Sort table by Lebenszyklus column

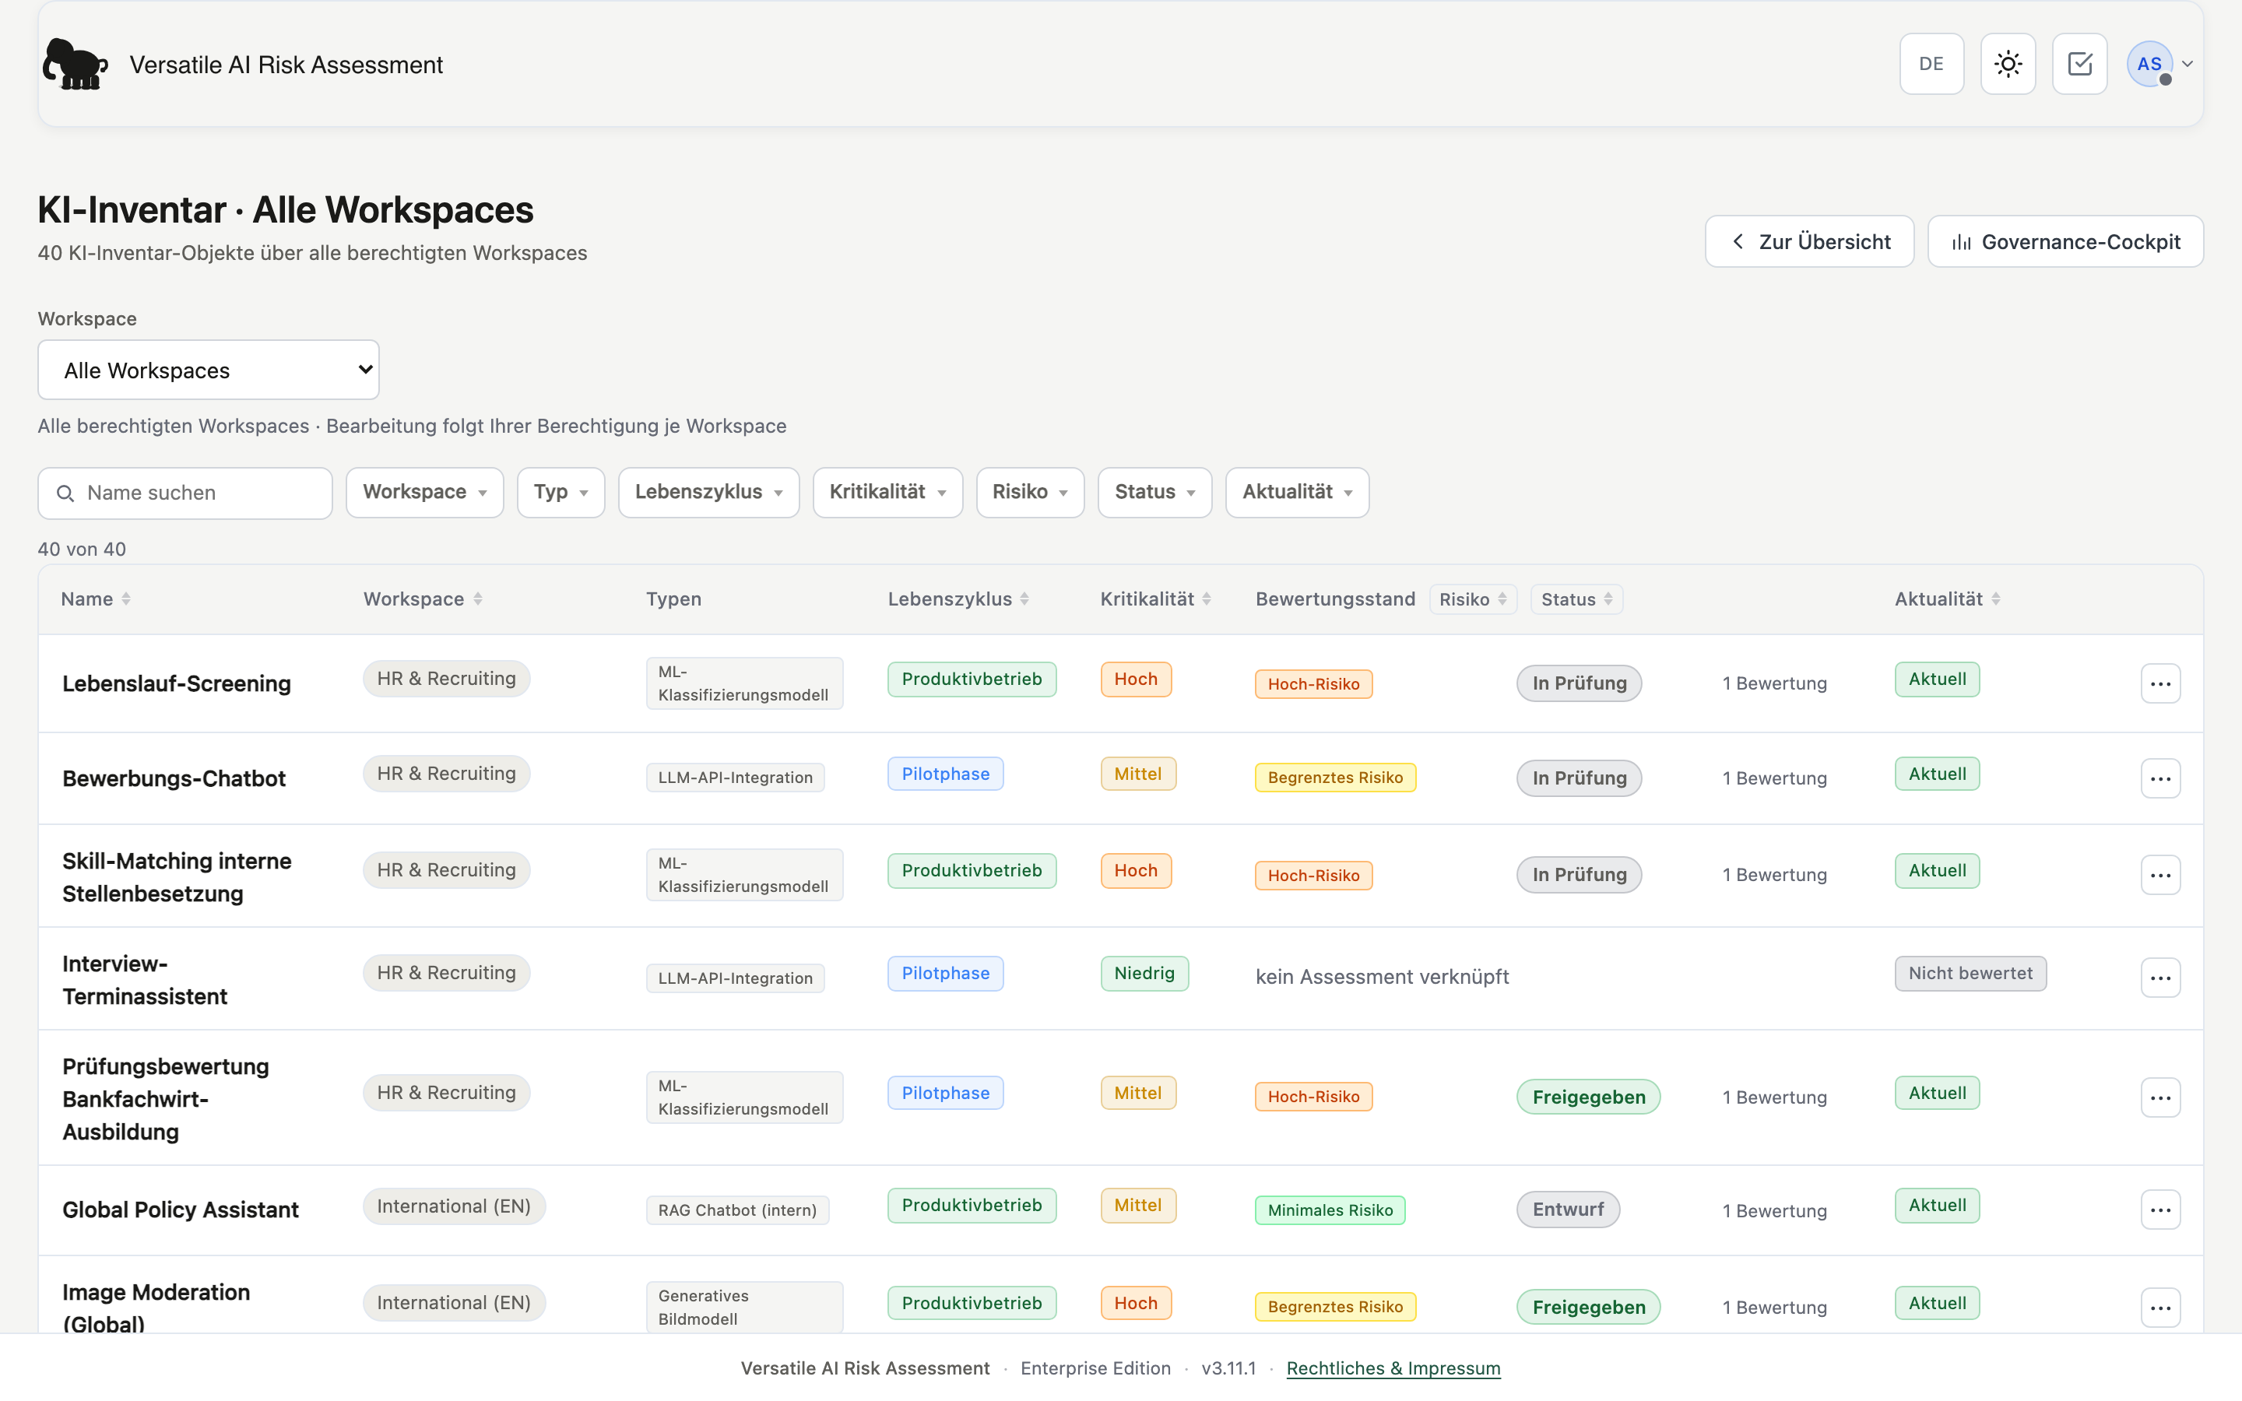click(x=958, y=599)
